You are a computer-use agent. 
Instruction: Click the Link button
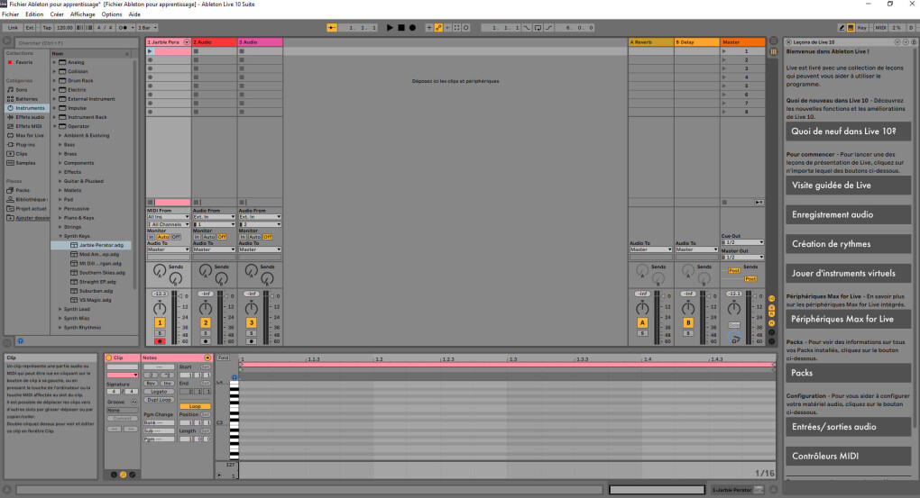[13, 28]
